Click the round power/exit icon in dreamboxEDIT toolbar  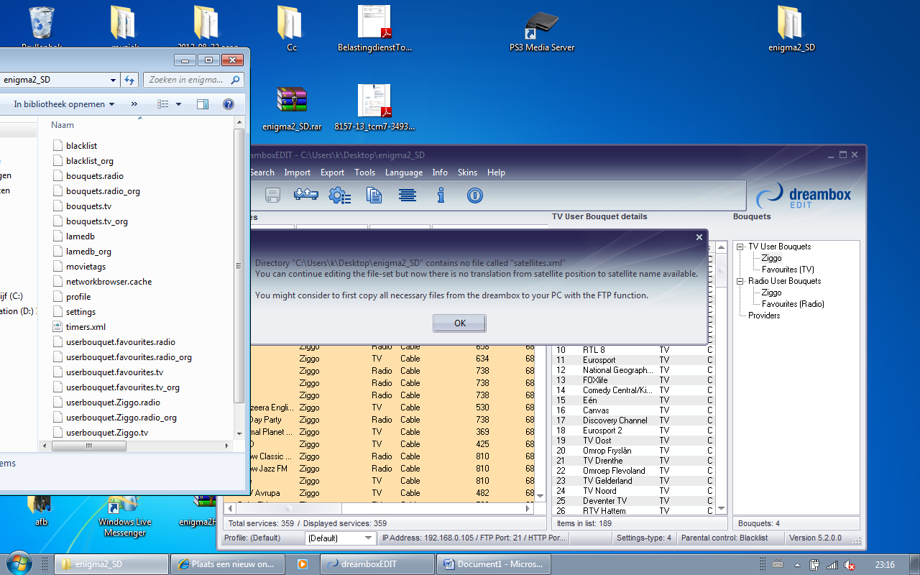(x=474, y=195)
